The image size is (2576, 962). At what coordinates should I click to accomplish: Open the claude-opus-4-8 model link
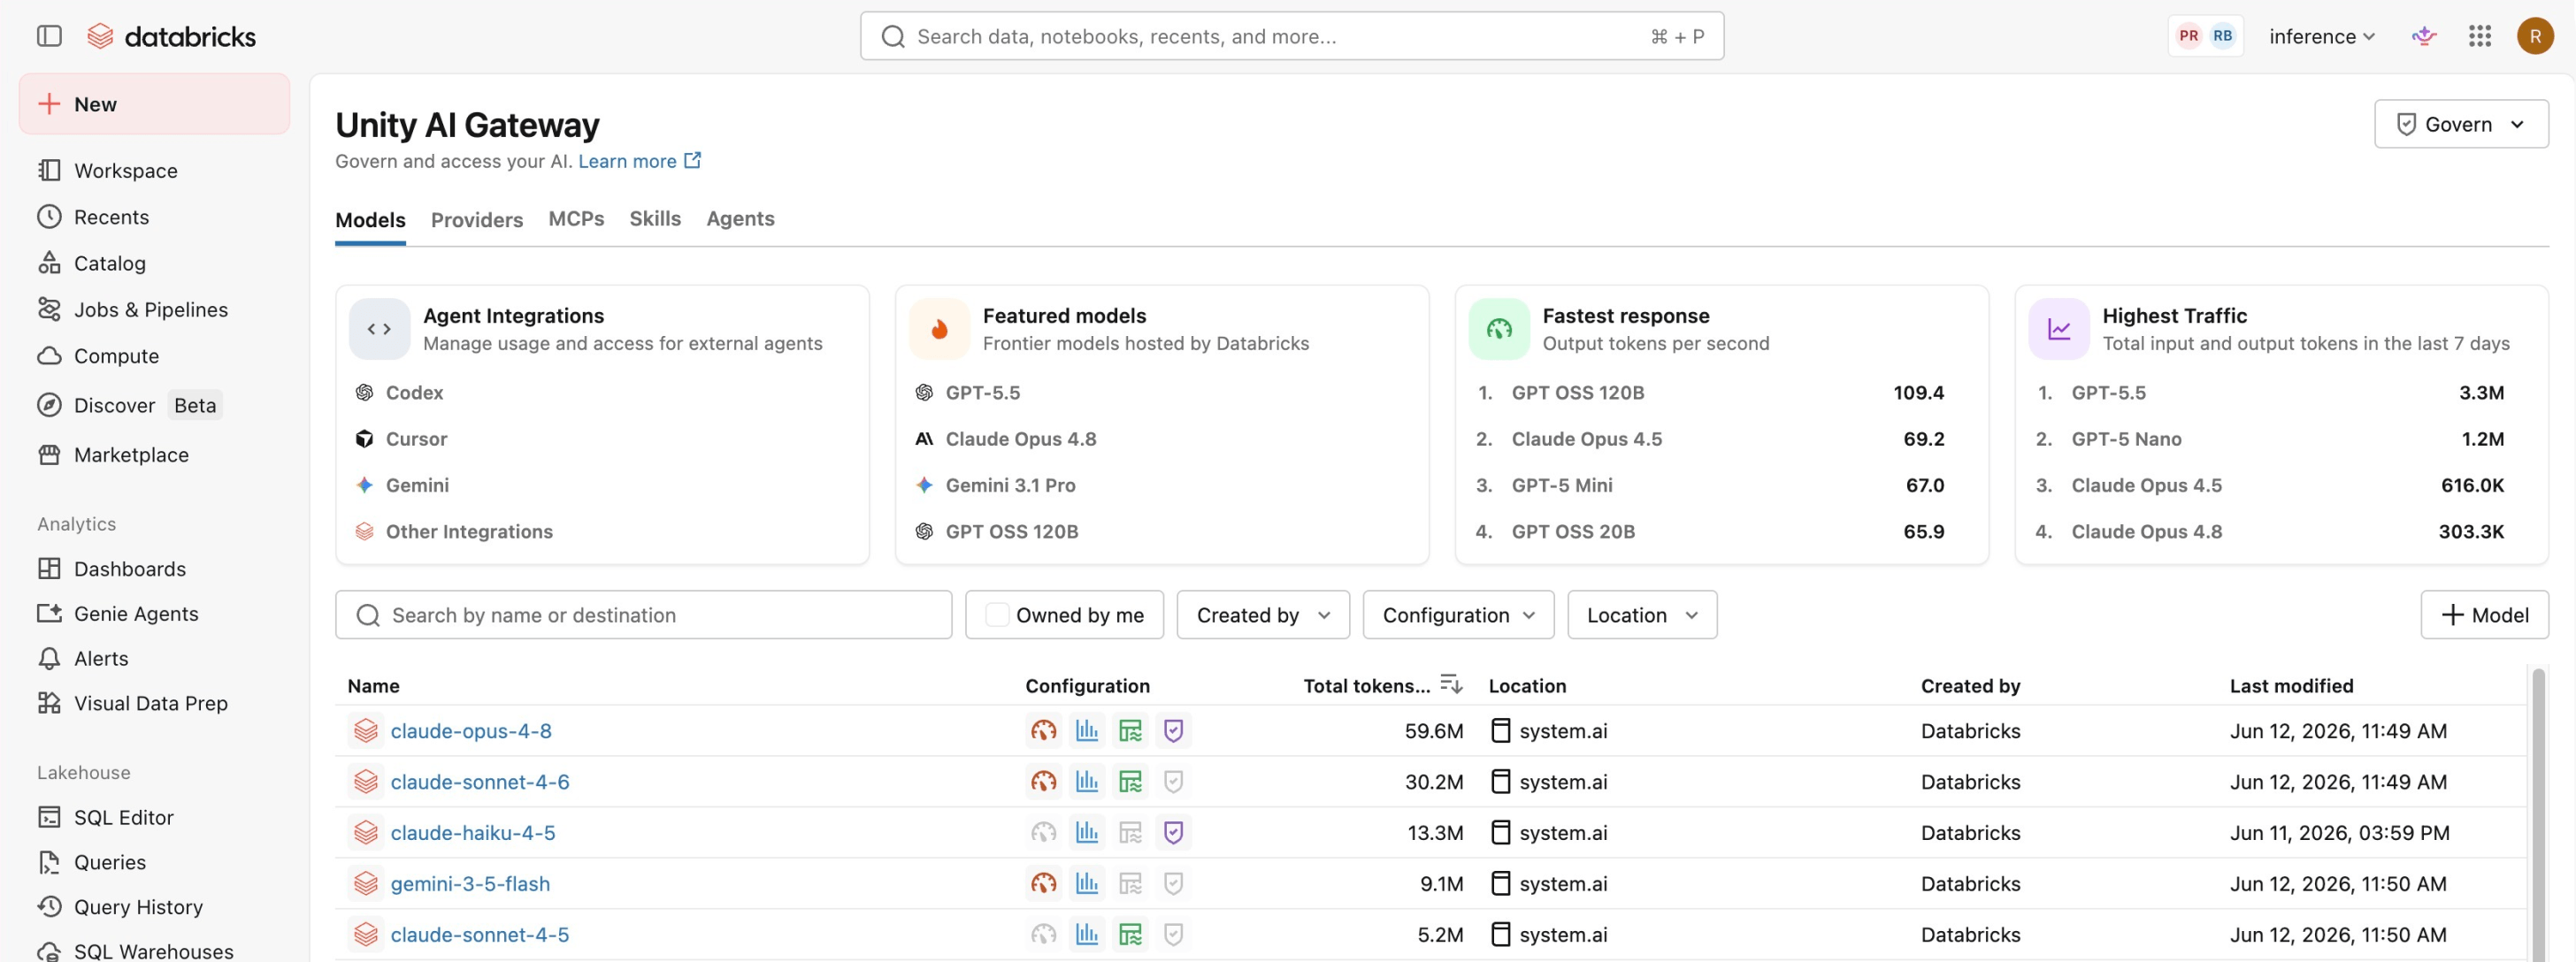tap(471, 731)
